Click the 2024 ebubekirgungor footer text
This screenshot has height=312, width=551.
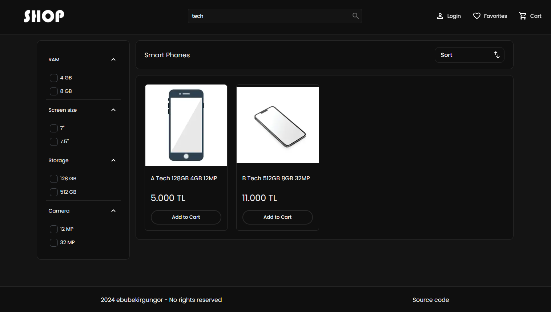(x=161, y=300)
